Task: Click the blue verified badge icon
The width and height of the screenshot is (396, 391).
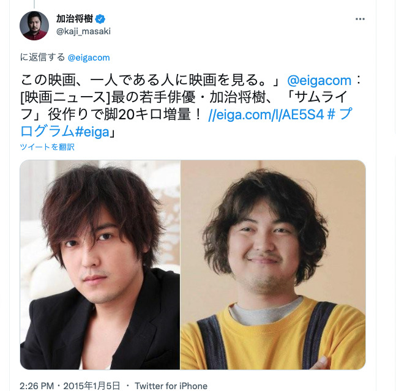Action: (100, 19)
